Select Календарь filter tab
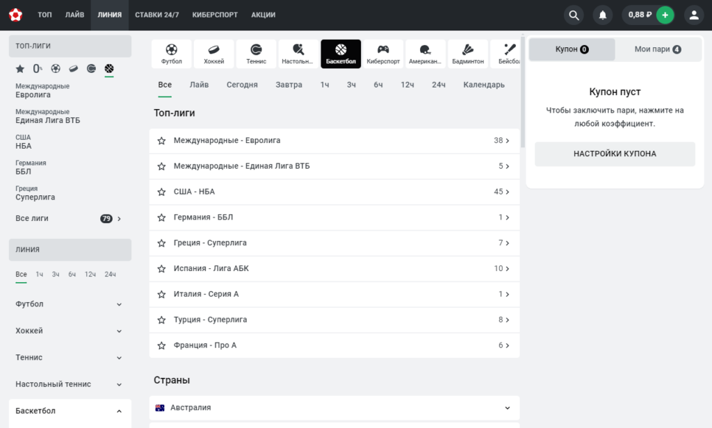Screen dimensions: 712x428 pos(484,85)
